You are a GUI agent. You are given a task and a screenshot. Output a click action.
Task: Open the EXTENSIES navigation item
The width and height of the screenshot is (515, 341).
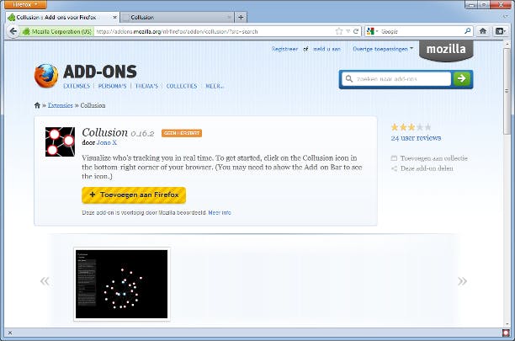(x=77, y=86)
